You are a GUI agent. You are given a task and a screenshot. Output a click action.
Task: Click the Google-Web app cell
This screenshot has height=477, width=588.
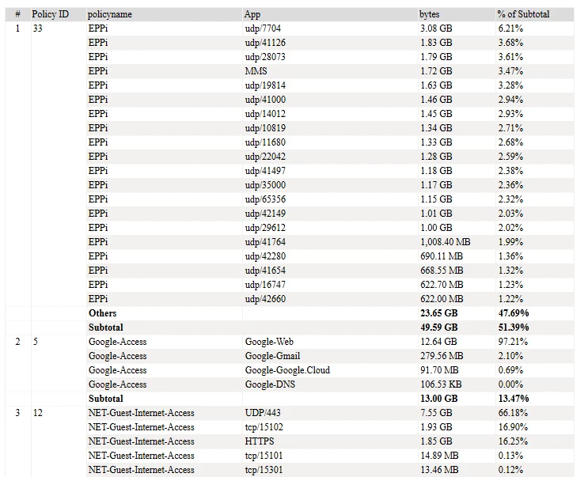pos(269,342)
